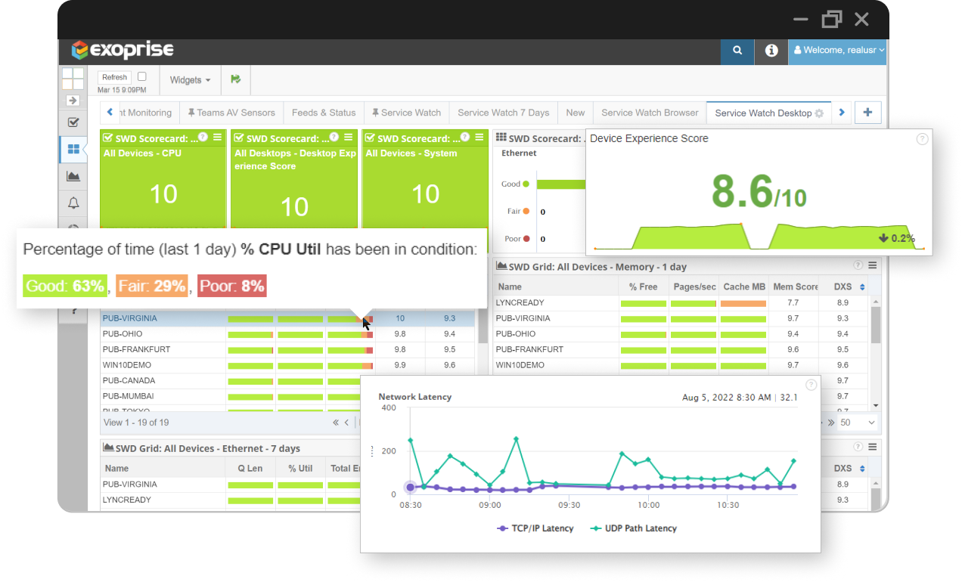Switch to the Service Watch Browser tab
This screenshot has width=962, height=582.
click(650, 113)
